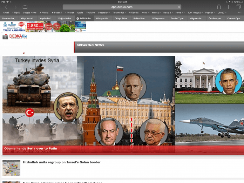The width and height of the screenshot is (244, 183).
Task: Open the Emlak Konut Tarihi Kampanya ad
Action: coord(45,27)
